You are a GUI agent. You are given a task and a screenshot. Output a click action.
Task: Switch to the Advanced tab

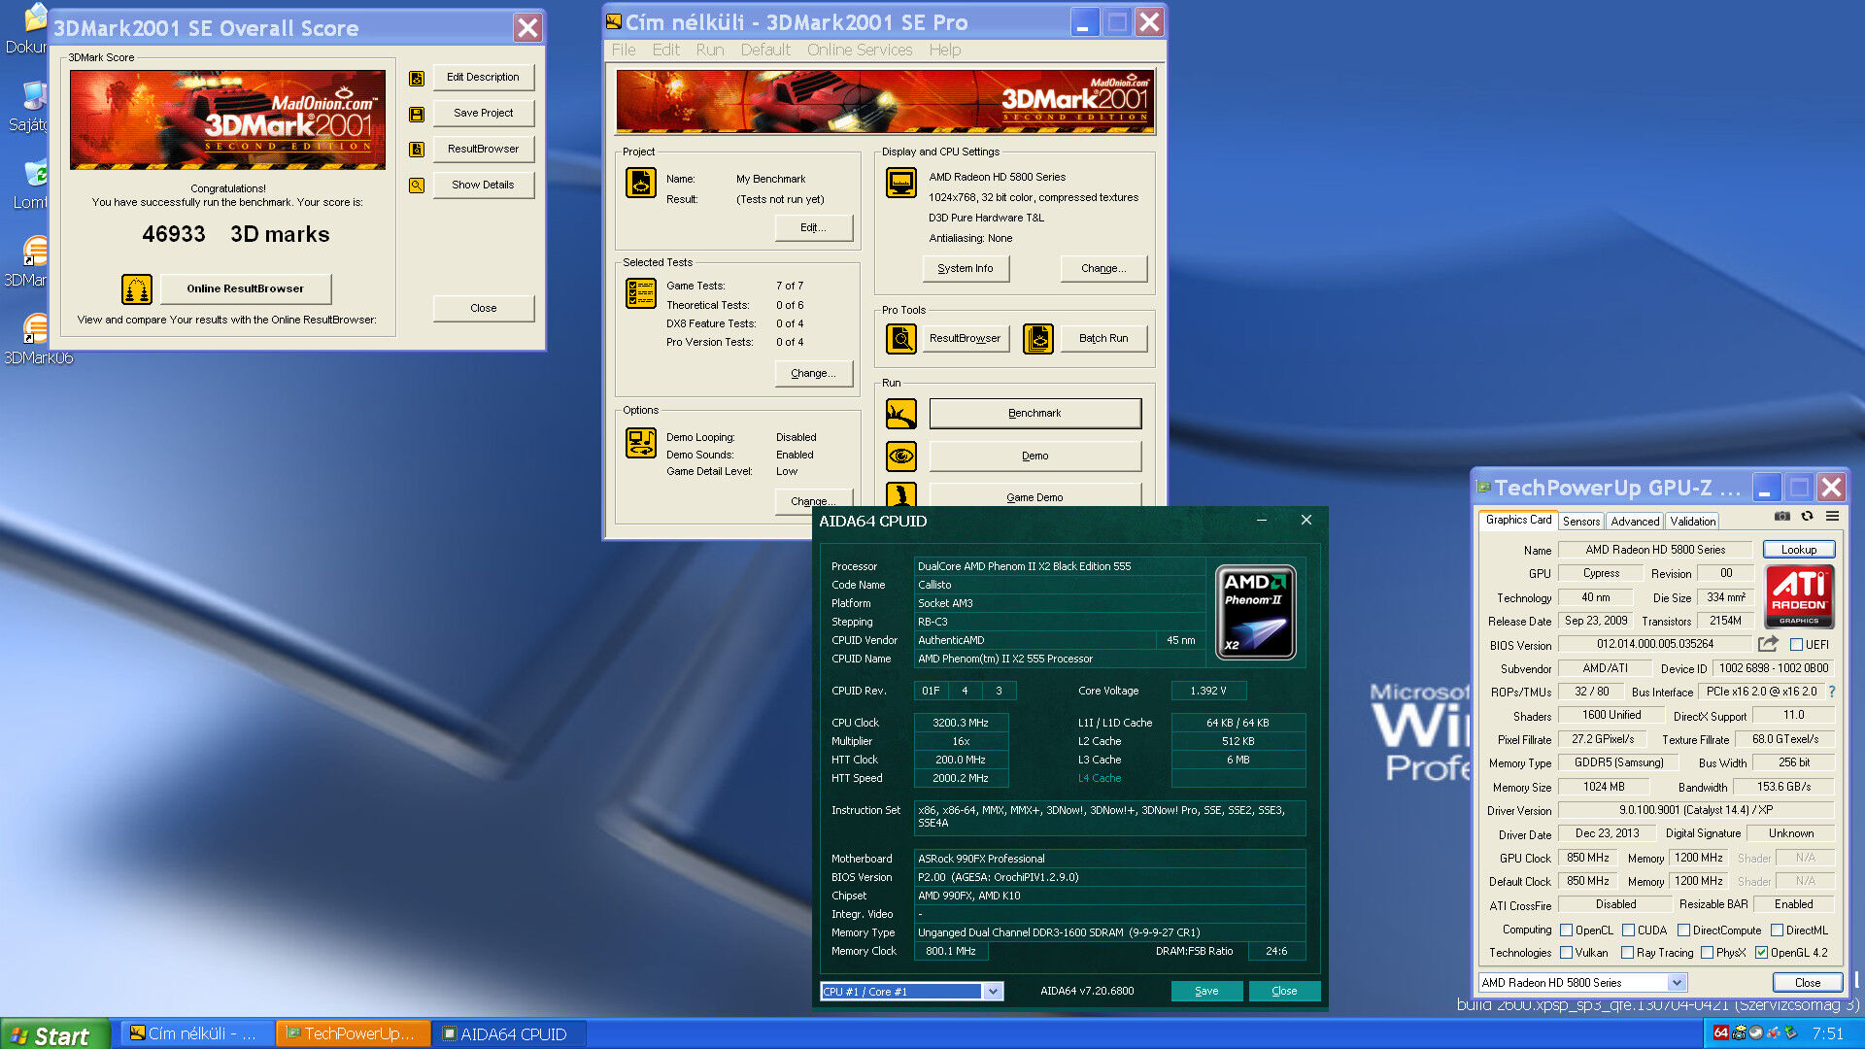tap(1635, 522)
